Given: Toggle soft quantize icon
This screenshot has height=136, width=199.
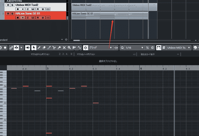Looking at the screenshot, I should tap(147, 48).
